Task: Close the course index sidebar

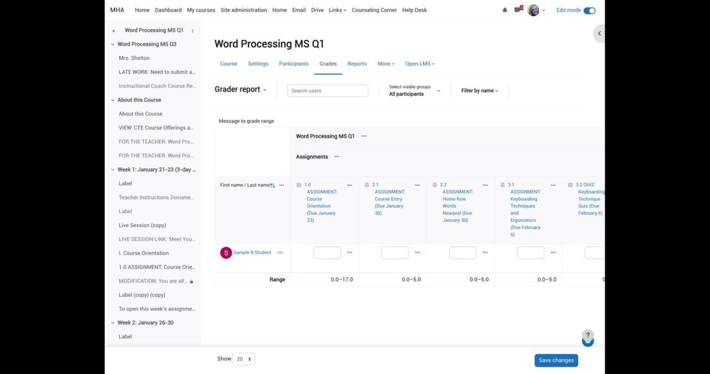Action: (x=114, y=31)
